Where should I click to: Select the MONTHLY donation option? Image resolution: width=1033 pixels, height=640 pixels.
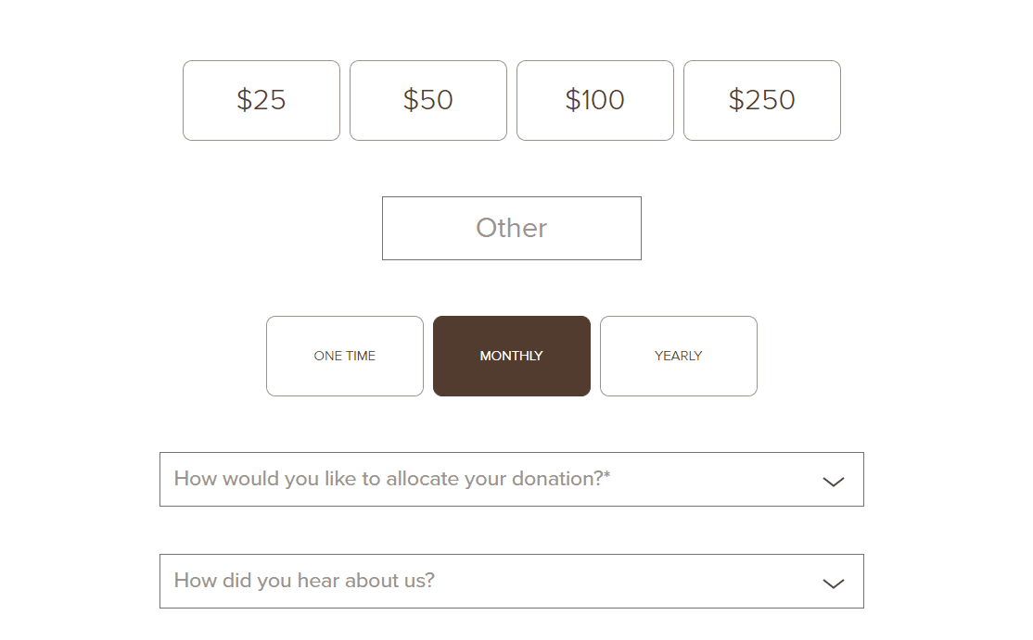pos(511,356)
